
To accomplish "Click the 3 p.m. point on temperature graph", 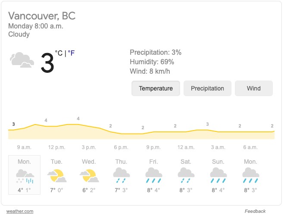I will point(89,126).
